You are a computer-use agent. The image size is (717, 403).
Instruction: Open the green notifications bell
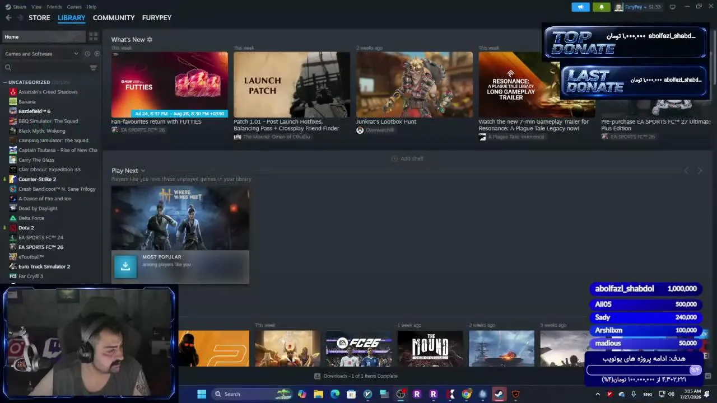tap(602, 7)
